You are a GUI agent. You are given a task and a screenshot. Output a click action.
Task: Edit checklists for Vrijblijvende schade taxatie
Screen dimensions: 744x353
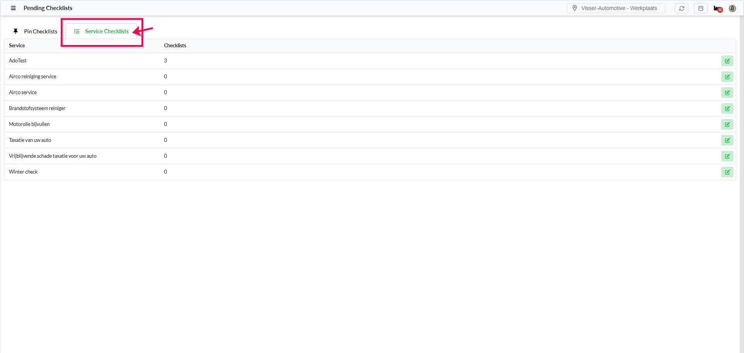point(727,156)
